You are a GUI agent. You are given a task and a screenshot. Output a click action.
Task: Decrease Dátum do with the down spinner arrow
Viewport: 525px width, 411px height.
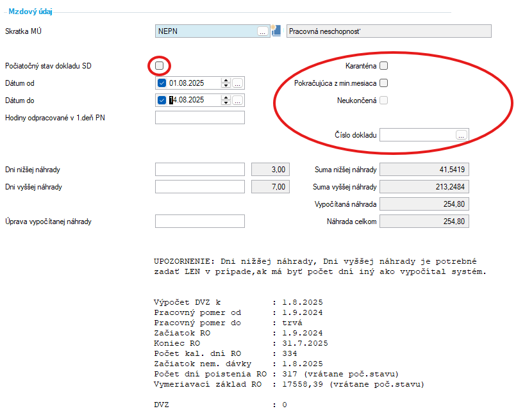(225, 103)
